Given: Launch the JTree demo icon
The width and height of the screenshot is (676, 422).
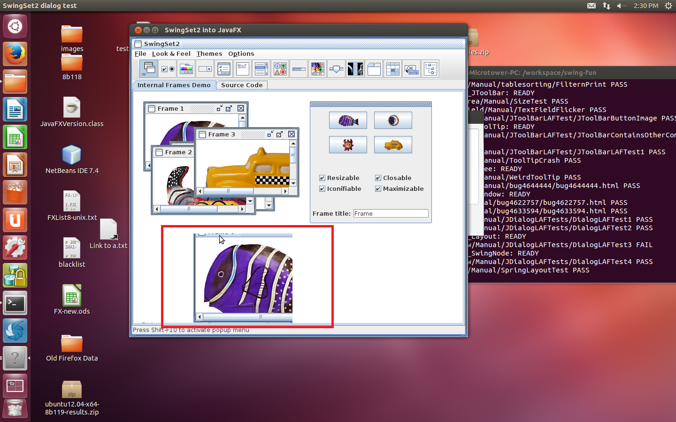Looking at the screenshot, I should (x=430, y=69).
